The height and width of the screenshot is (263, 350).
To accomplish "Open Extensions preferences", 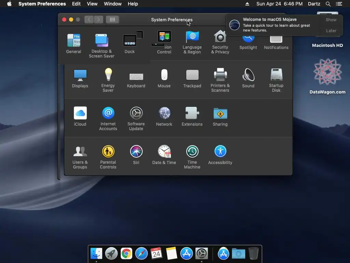I will coord(192,116).
